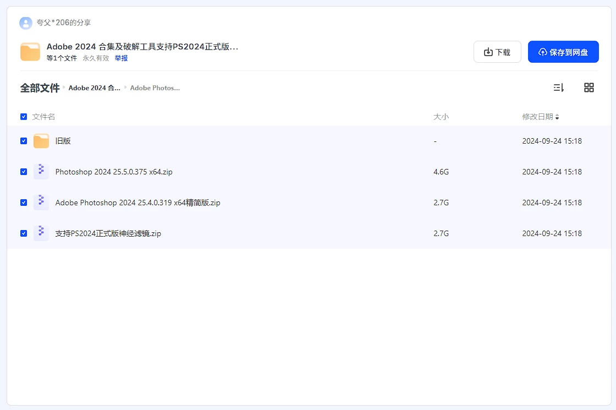Navigate to 全部文件 breadcrumb root
616x410 pixels.
pyautogui.click(x=40, y=88)
